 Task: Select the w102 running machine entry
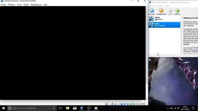pyautogui.click(x=164, y=25)
